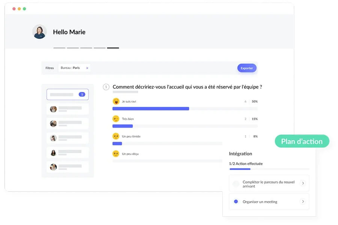Click the Un peu déçu answer label
The image size is (338, 225).
pos(130,154)
